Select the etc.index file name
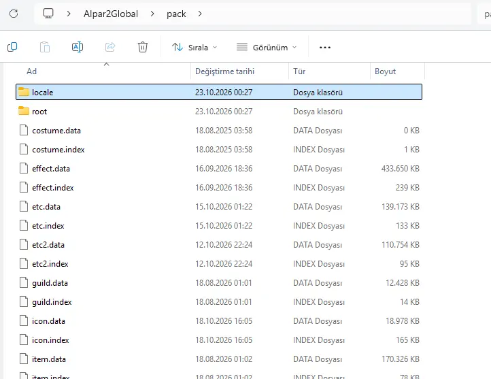 click(x=48, y=226)
